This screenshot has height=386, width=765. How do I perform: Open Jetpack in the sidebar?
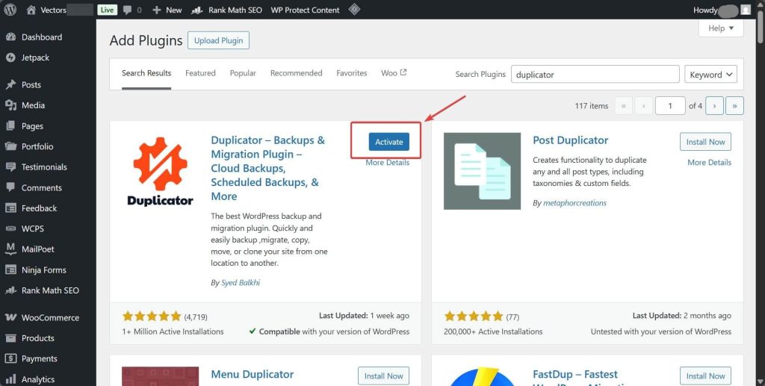tap(35, 57)
